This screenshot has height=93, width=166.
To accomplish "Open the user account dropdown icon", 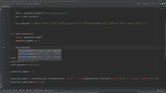I will pyautogui.click(x=138, y=4).
